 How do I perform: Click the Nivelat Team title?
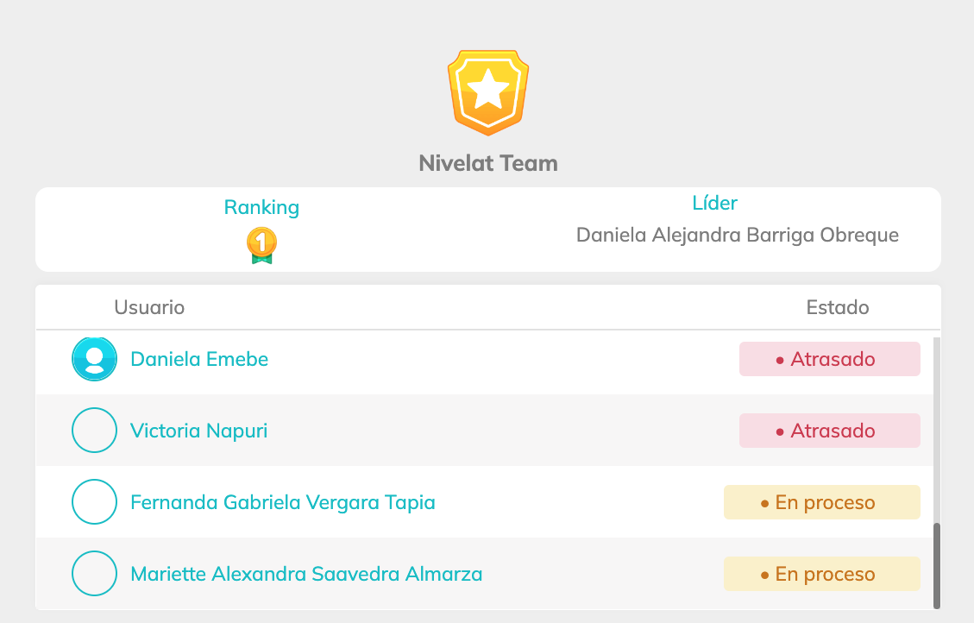[x=488, y=163]
